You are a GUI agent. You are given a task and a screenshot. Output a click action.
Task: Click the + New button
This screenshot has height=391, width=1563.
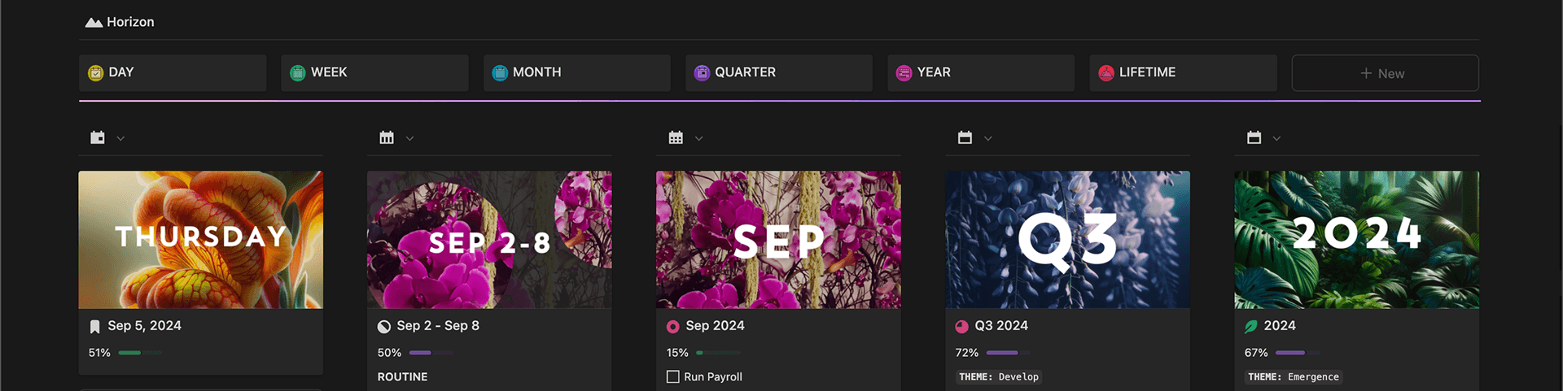(x=1385, y=73)
